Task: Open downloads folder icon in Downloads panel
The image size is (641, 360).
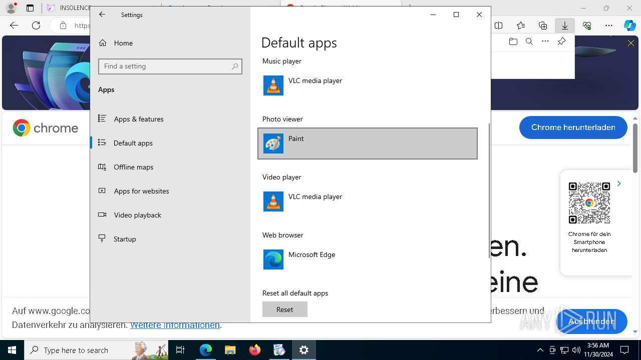Action: [513, 41]
